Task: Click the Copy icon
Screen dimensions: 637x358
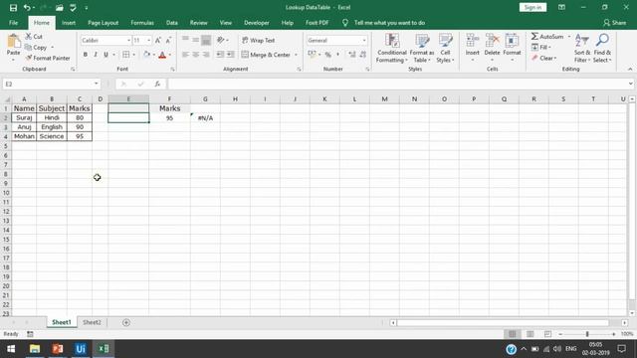Action: pyautogui.click(x=29, y=48)
